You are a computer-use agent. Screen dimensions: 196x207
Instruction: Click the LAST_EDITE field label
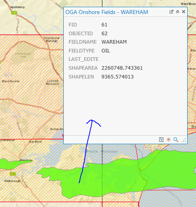tap(84, 59)
